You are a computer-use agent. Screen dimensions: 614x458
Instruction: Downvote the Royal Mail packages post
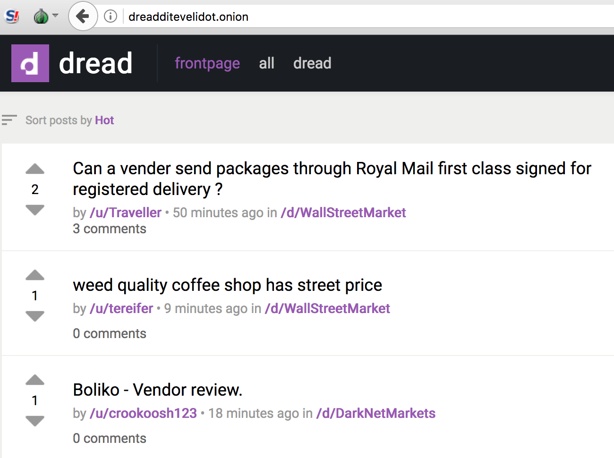pos(35,210)
